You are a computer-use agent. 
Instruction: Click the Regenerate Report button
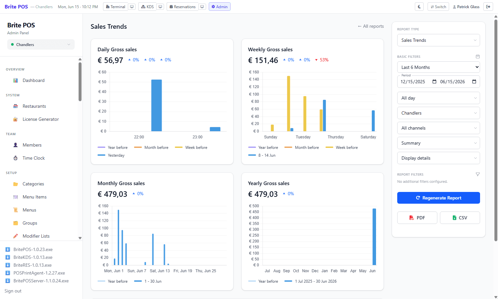coord(439,198)
